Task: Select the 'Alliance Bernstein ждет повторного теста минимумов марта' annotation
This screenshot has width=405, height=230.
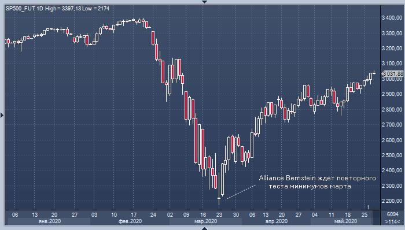Action: point(317,182)
